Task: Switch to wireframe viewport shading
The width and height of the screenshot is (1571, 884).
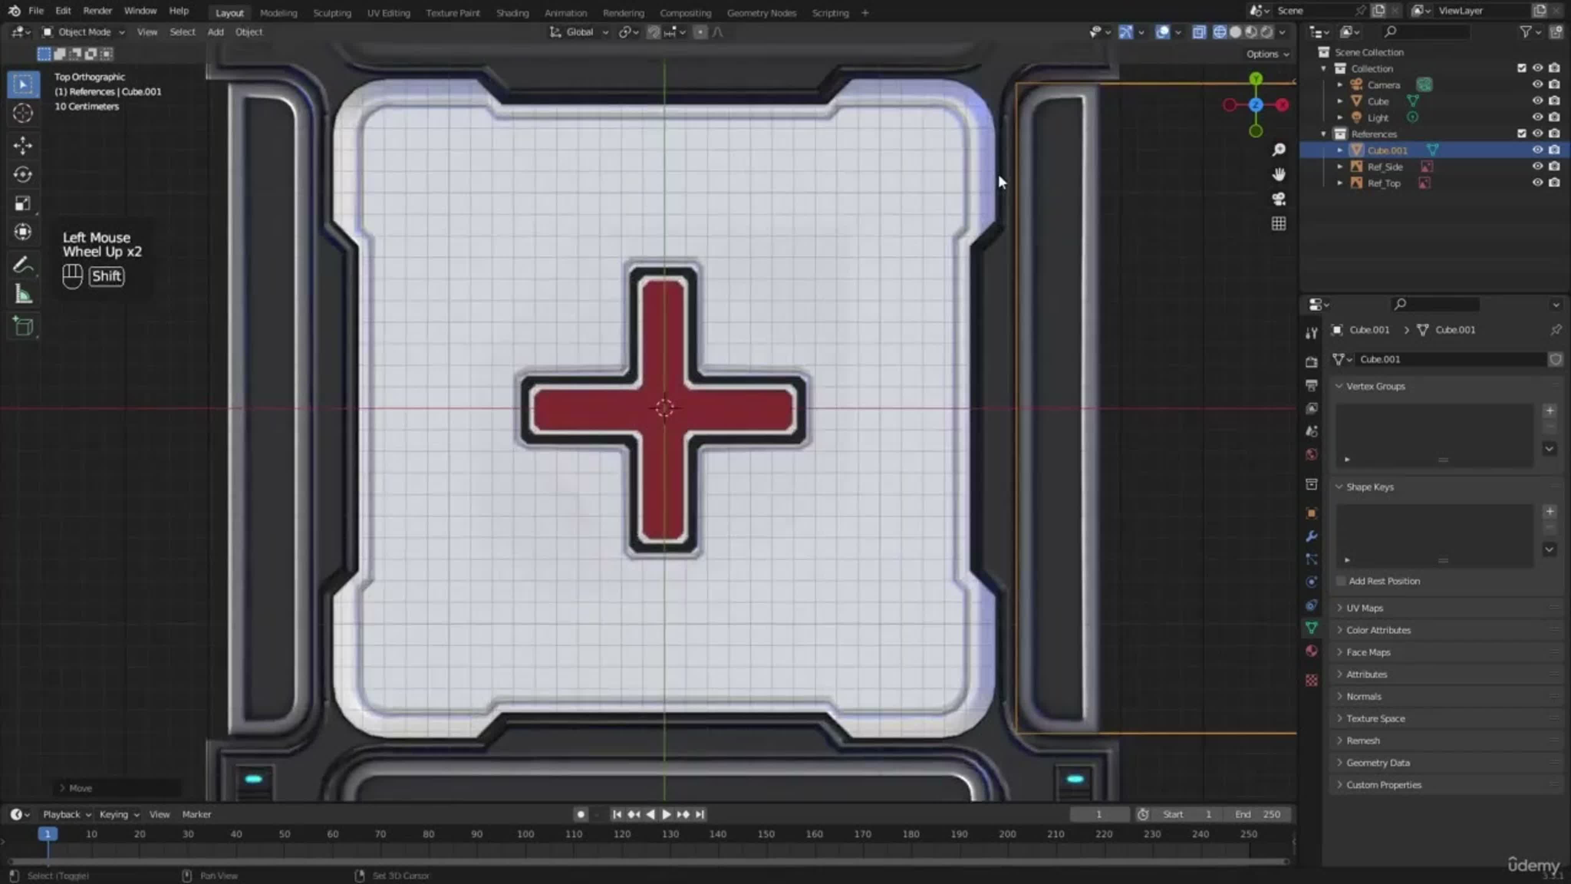Action: pyautogui.click(x=1219, y=32)
